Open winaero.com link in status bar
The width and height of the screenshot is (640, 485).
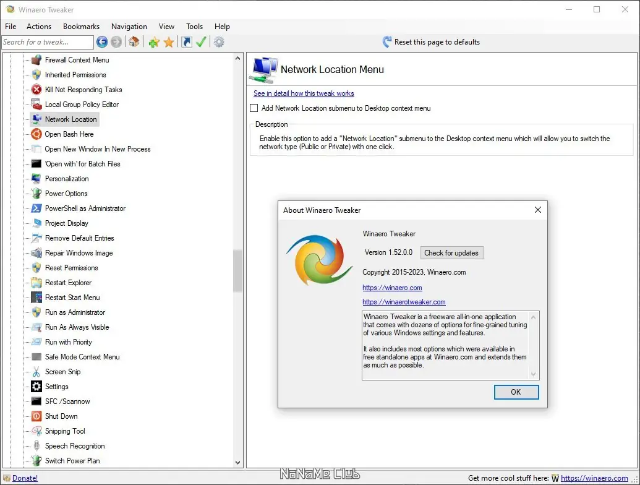pos(594,478)
